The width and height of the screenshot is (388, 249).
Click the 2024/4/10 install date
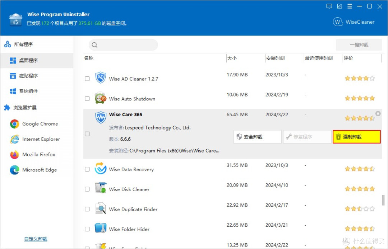pos(277,185)
